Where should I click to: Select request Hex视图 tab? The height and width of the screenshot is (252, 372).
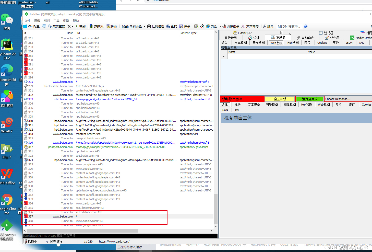pyautogui.click(x=293, y=43)
